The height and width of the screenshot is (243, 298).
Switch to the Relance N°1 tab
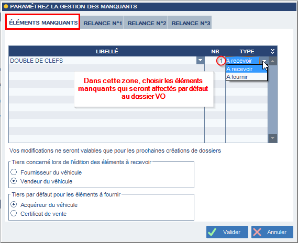[x=103, y=23]
